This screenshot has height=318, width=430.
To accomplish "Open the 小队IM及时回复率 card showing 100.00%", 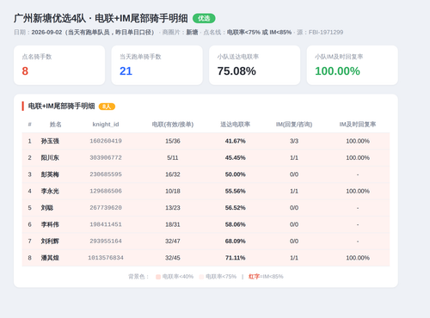I will point(353,65).
